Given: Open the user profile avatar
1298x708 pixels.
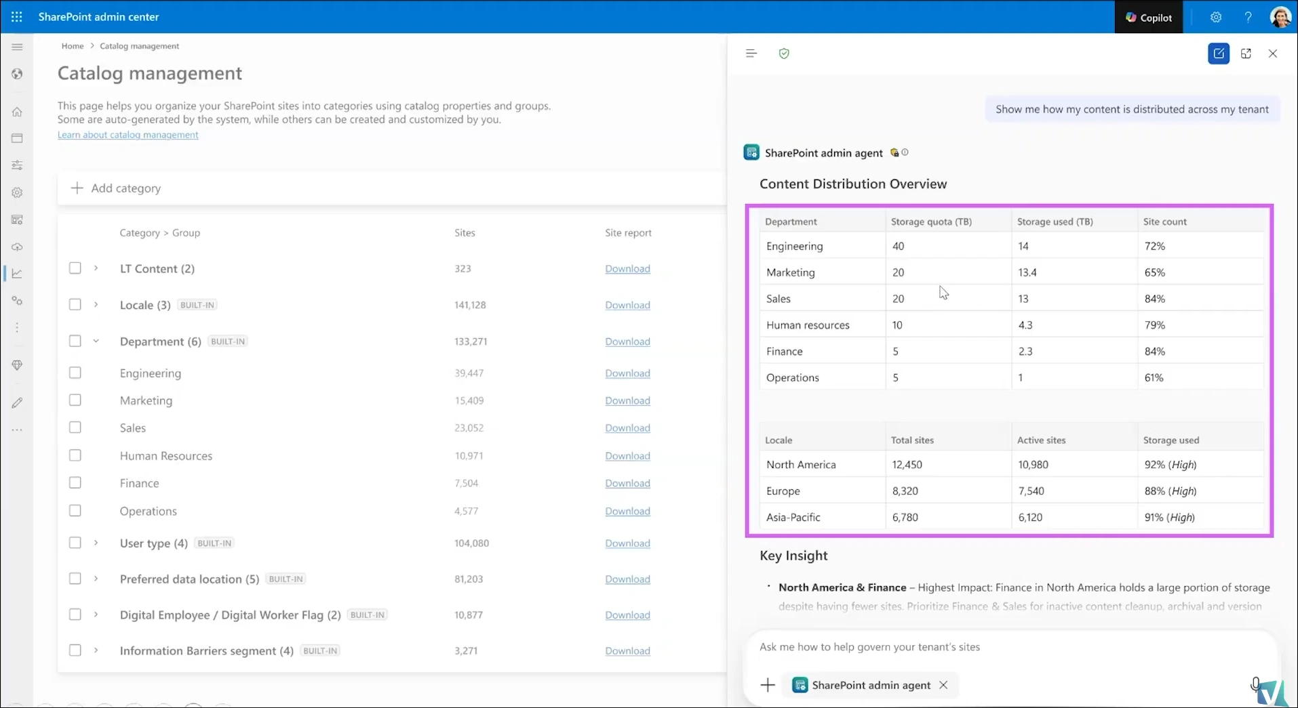Looking at the screenshot, I should click(1280, 18).
